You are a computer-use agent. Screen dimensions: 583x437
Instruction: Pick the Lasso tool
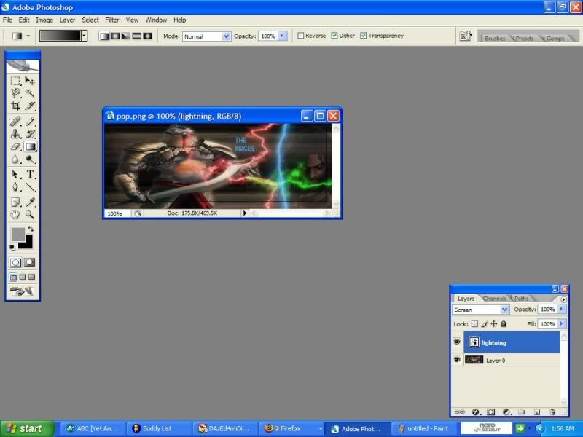[x=15, y=93]
